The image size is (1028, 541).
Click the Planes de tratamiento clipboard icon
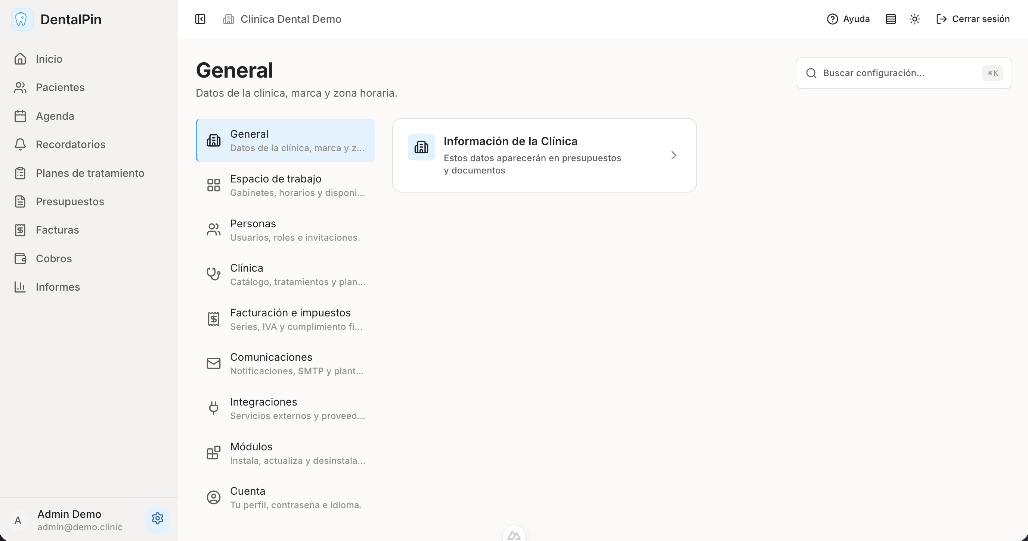20,173
